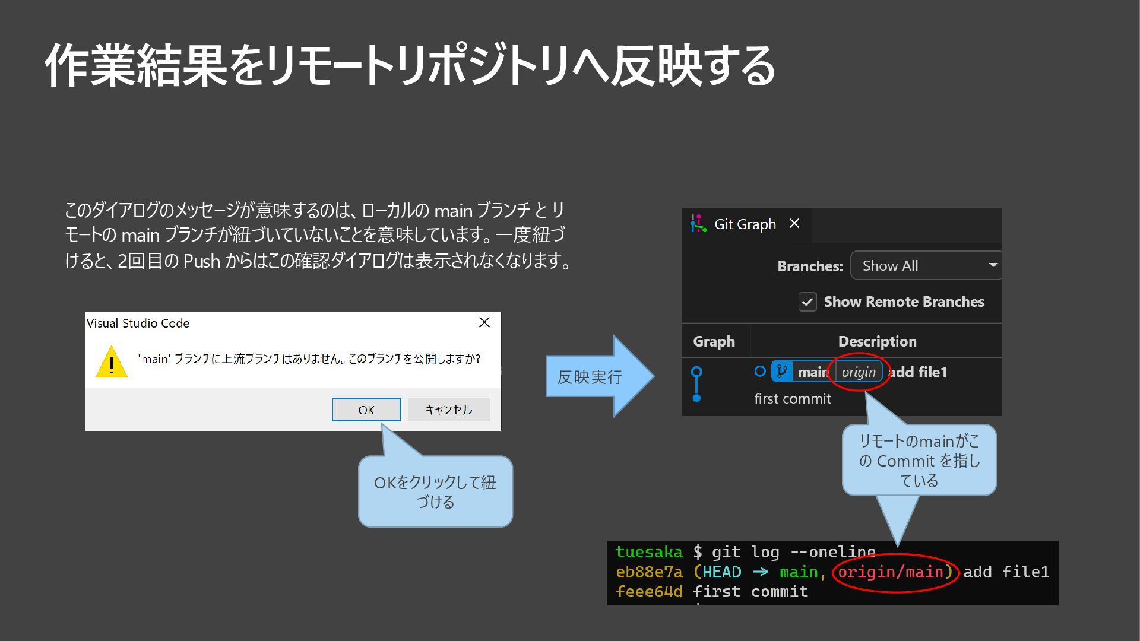1140x641 pixels.
Task: Click the Branches dropdown arrow
Action: pyautogui.click(x=992, y=265)
